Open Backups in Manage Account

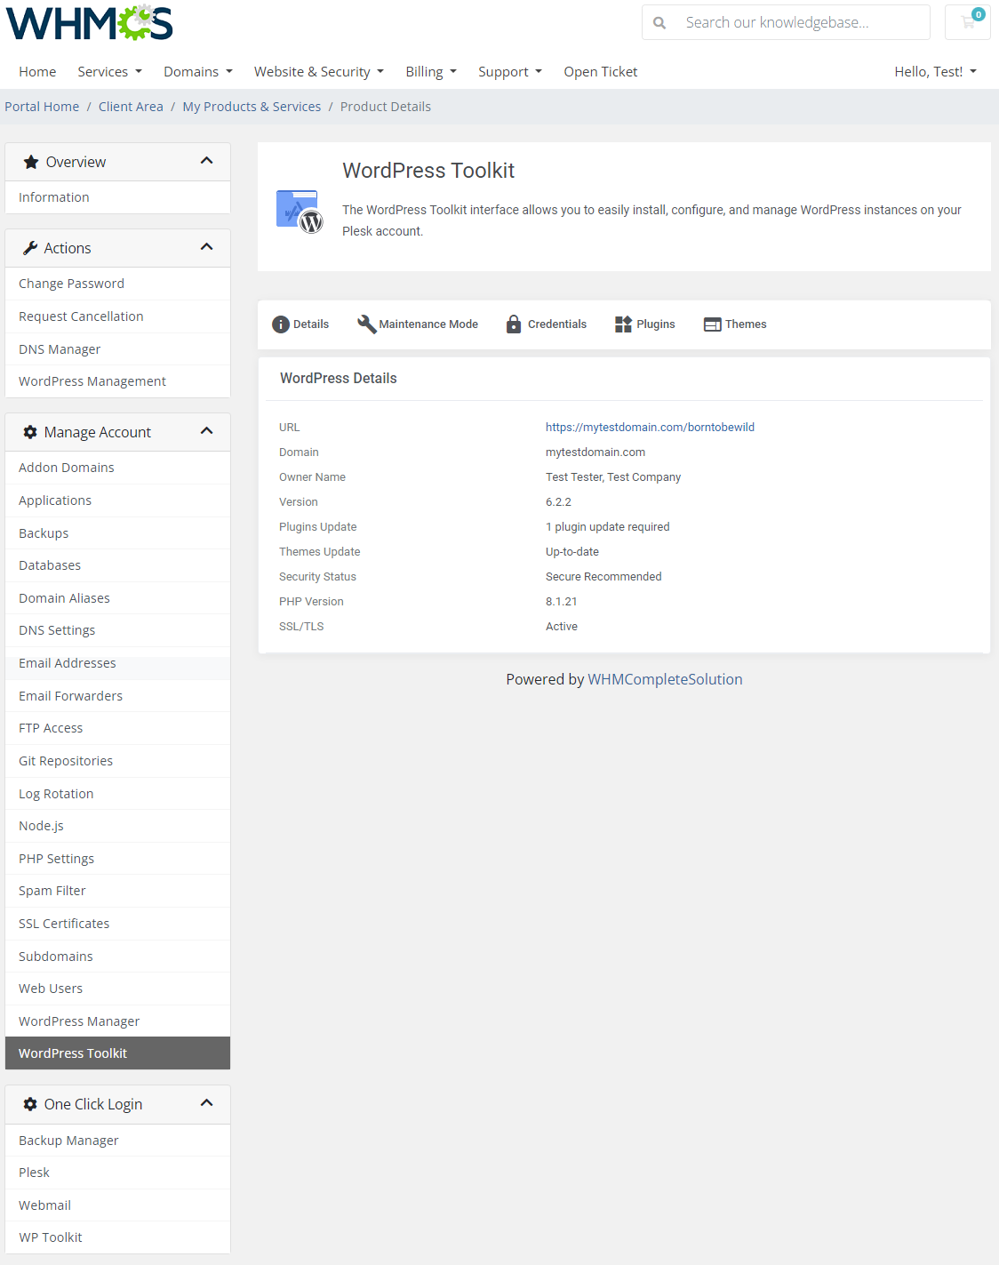click(117, 533)
